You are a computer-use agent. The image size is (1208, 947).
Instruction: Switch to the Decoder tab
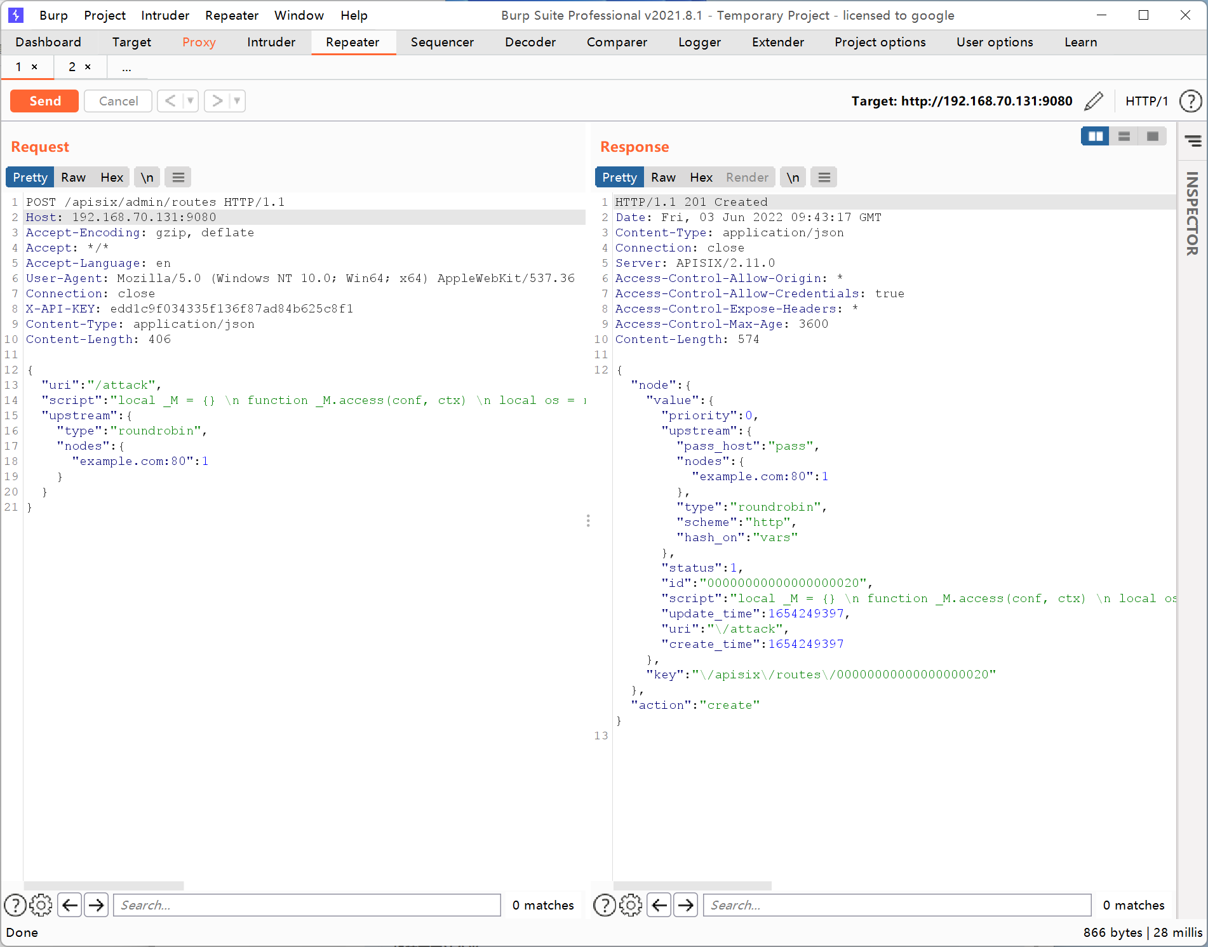point(530,42)
